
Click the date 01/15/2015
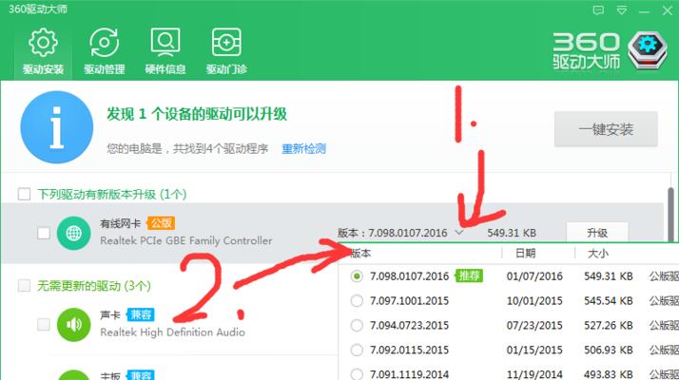(534, 350)
